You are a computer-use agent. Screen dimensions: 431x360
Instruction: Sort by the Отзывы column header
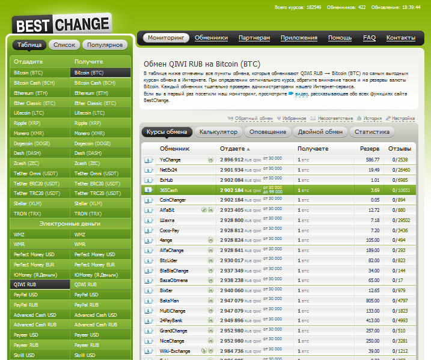click(400, 149)
